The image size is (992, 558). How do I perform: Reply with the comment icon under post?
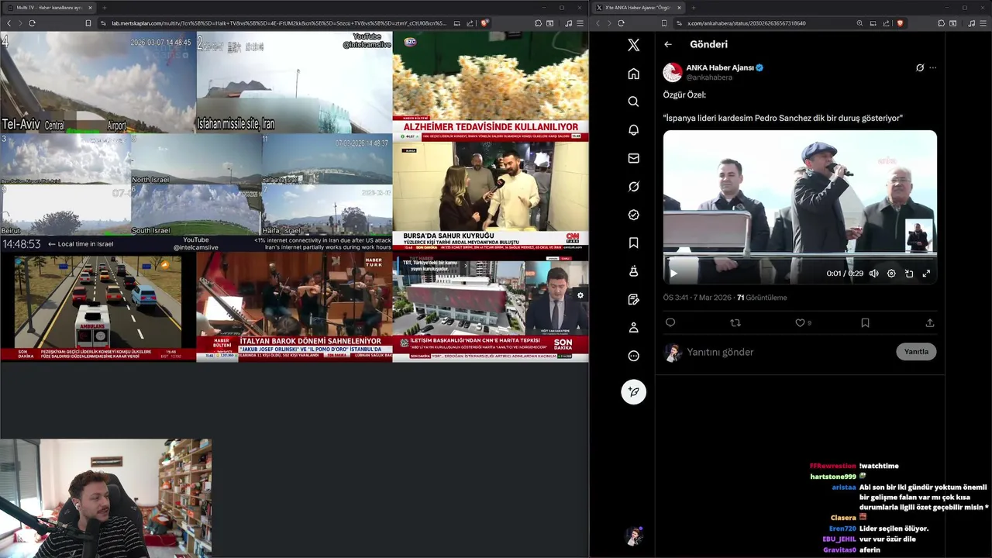tap(670, 323)
